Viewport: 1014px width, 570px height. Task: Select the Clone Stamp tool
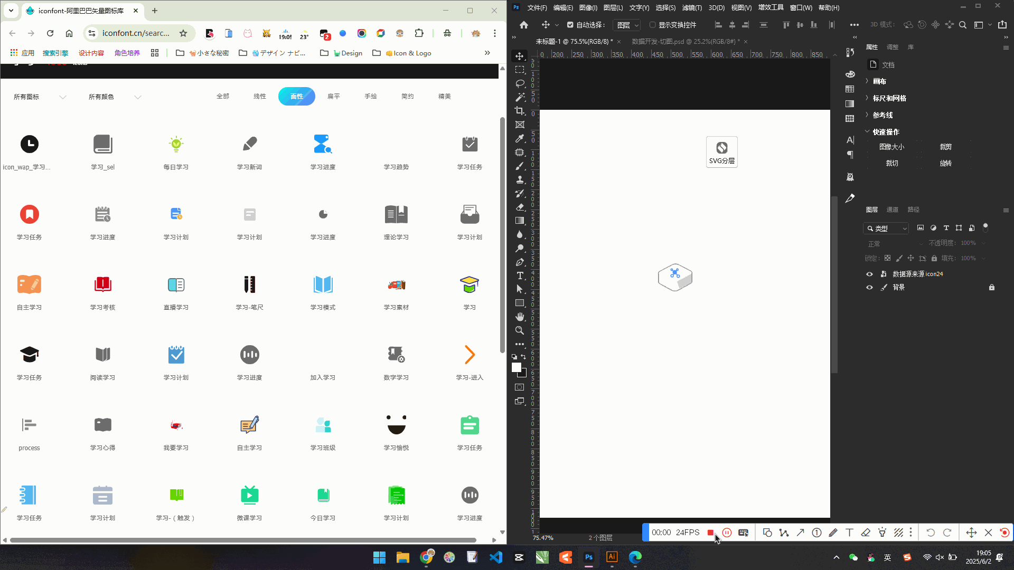pyautogui.click(x=520, y=179)
